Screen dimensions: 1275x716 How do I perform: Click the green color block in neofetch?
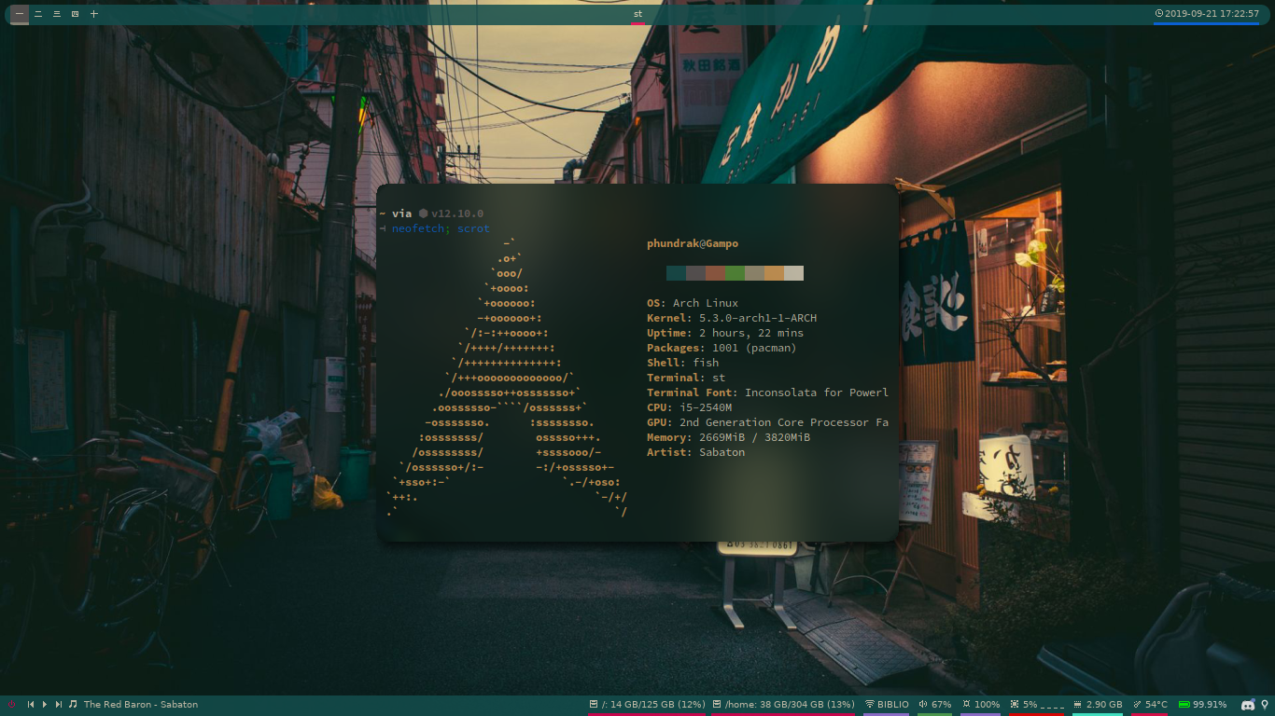[735, 273]
